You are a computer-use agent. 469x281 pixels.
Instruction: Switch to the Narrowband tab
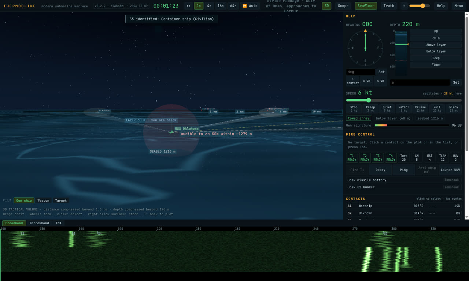pyautogui.click(x=39, y=223)
